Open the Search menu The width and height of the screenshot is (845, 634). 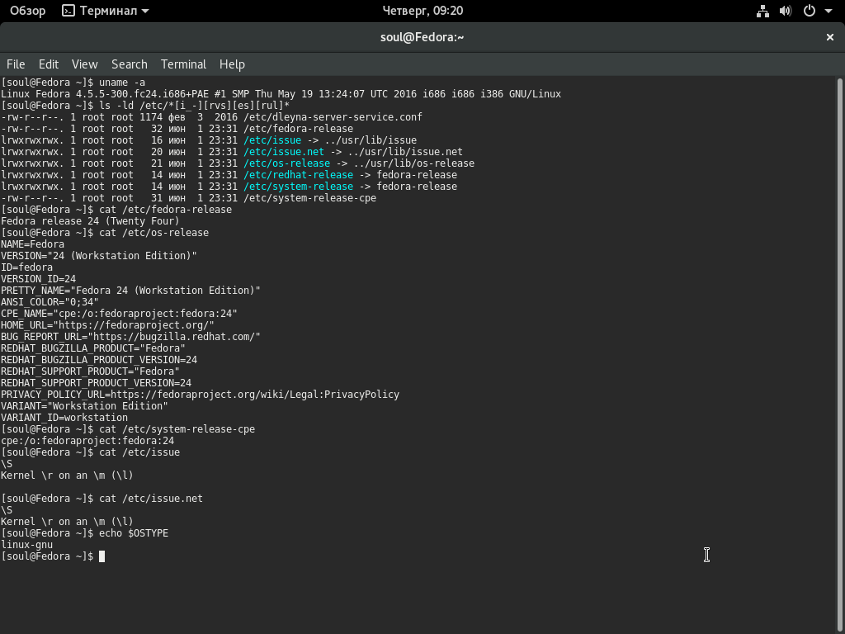(130, 64)
